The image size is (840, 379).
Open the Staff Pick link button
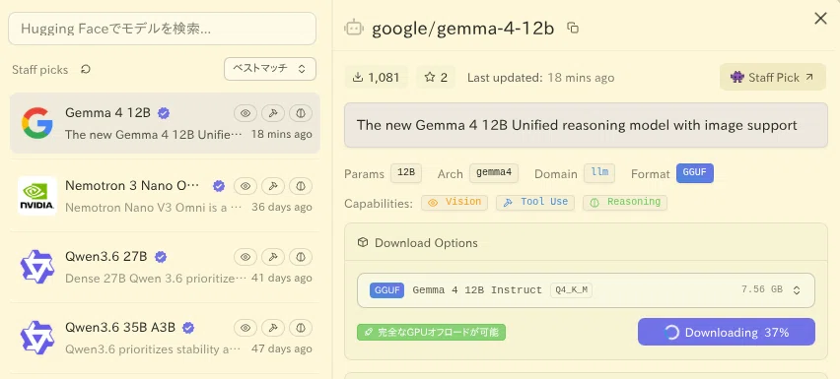point(773,78)
